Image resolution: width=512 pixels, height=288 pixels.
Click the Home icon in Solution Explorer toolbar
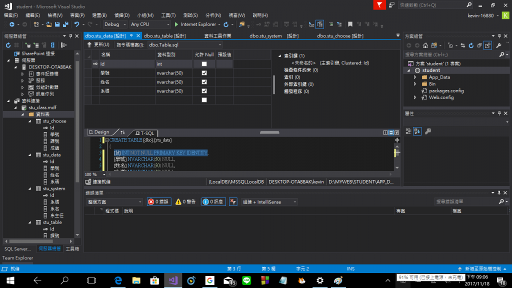(425, 45)
